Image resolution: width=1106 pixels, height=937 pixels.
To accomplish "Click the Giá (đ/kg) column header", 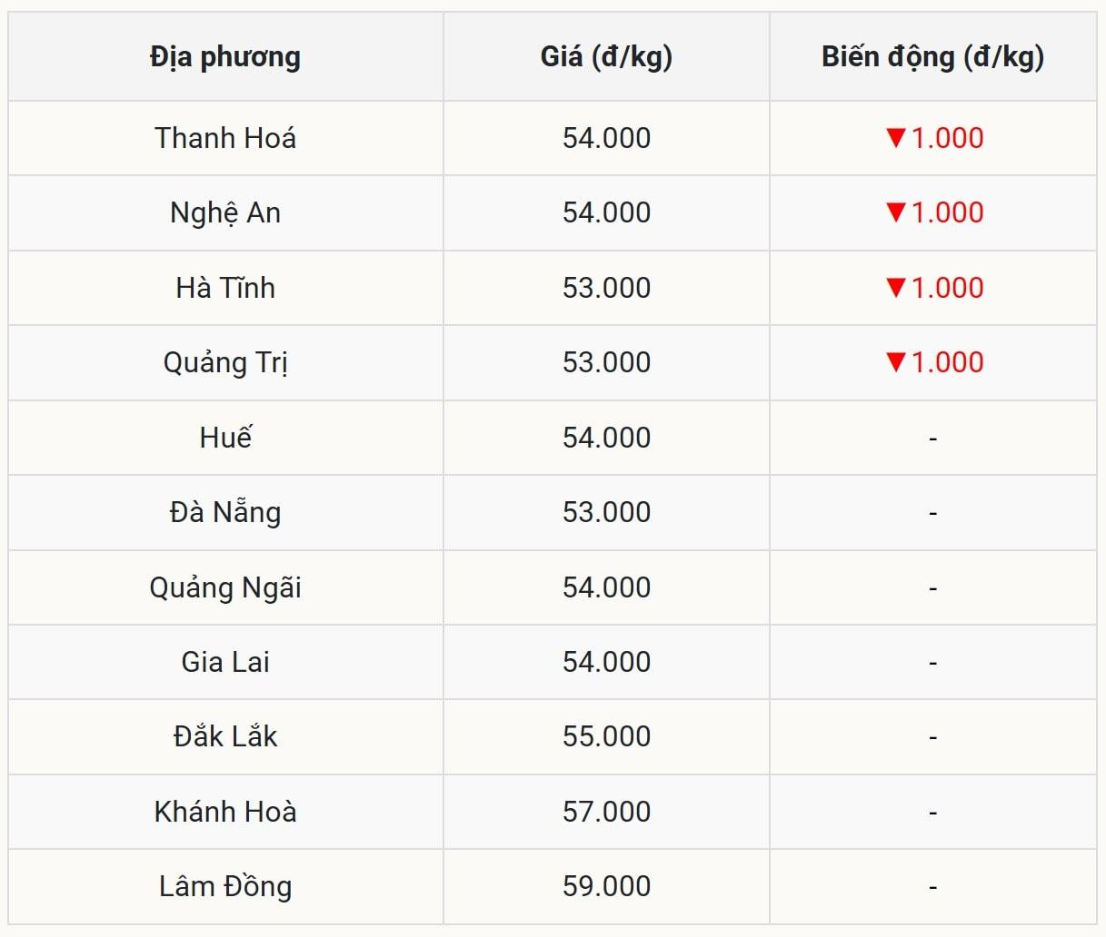I will (x=606, y=56).
